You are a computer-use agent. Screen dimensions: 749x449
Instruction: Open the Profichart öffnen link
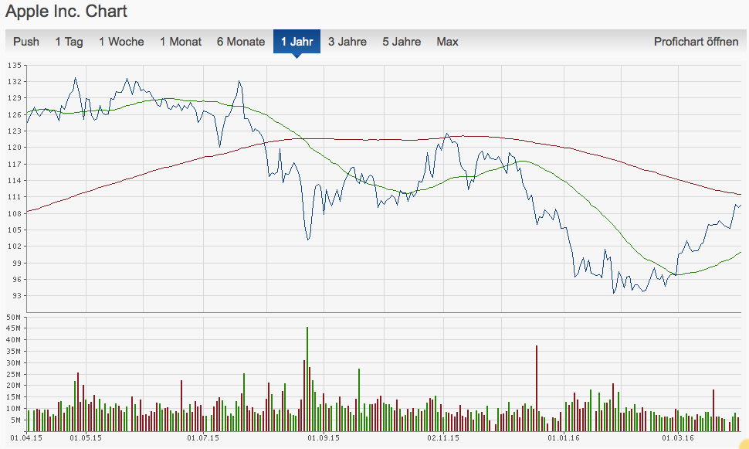(x=696, y=42)
